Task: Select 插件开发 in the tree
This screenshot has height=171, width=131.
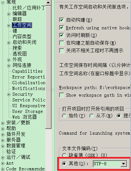Action: (16, 134)
